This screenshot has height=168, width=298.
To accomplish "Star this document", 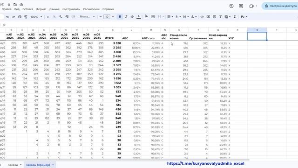I will (9, 4).
